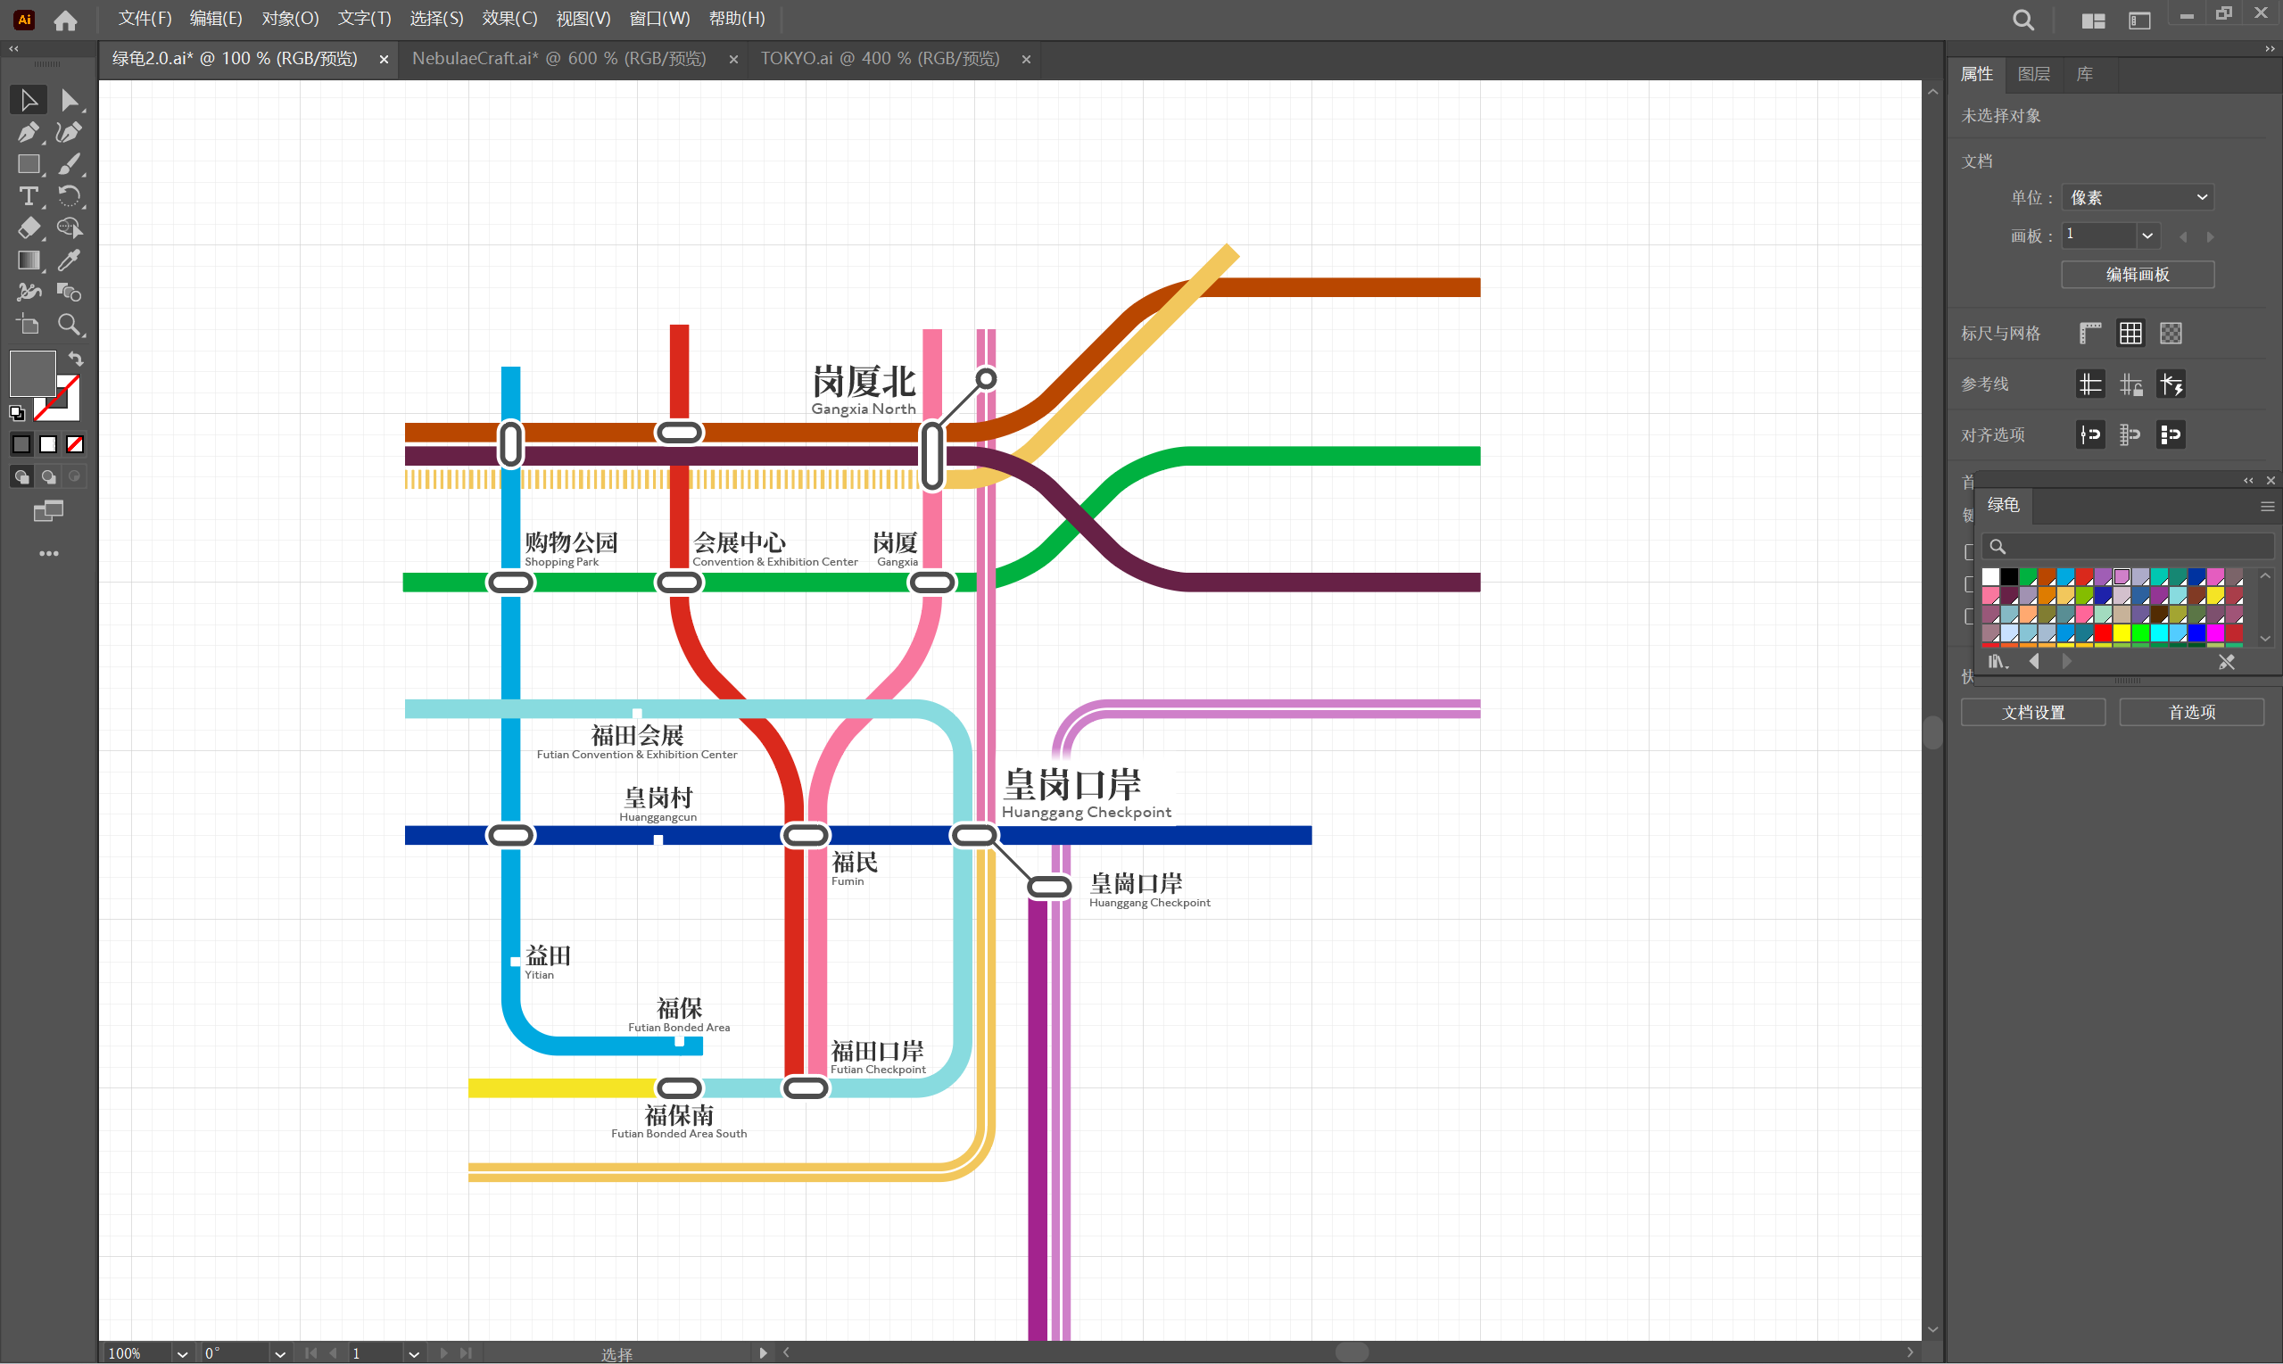Screen dimensions: 2283x1364
Task: Open the units (单位) dropdown
Action: coord(2138,198)
